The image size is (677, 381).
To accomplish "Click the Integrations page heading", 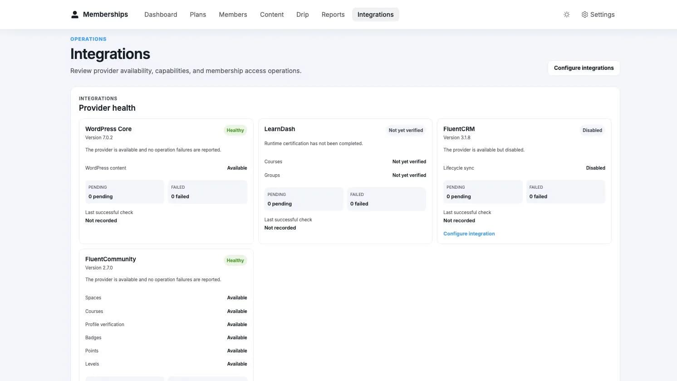I will (110, 54).
